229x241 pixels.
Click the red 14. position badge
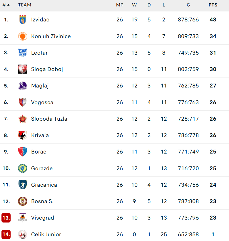6,234
